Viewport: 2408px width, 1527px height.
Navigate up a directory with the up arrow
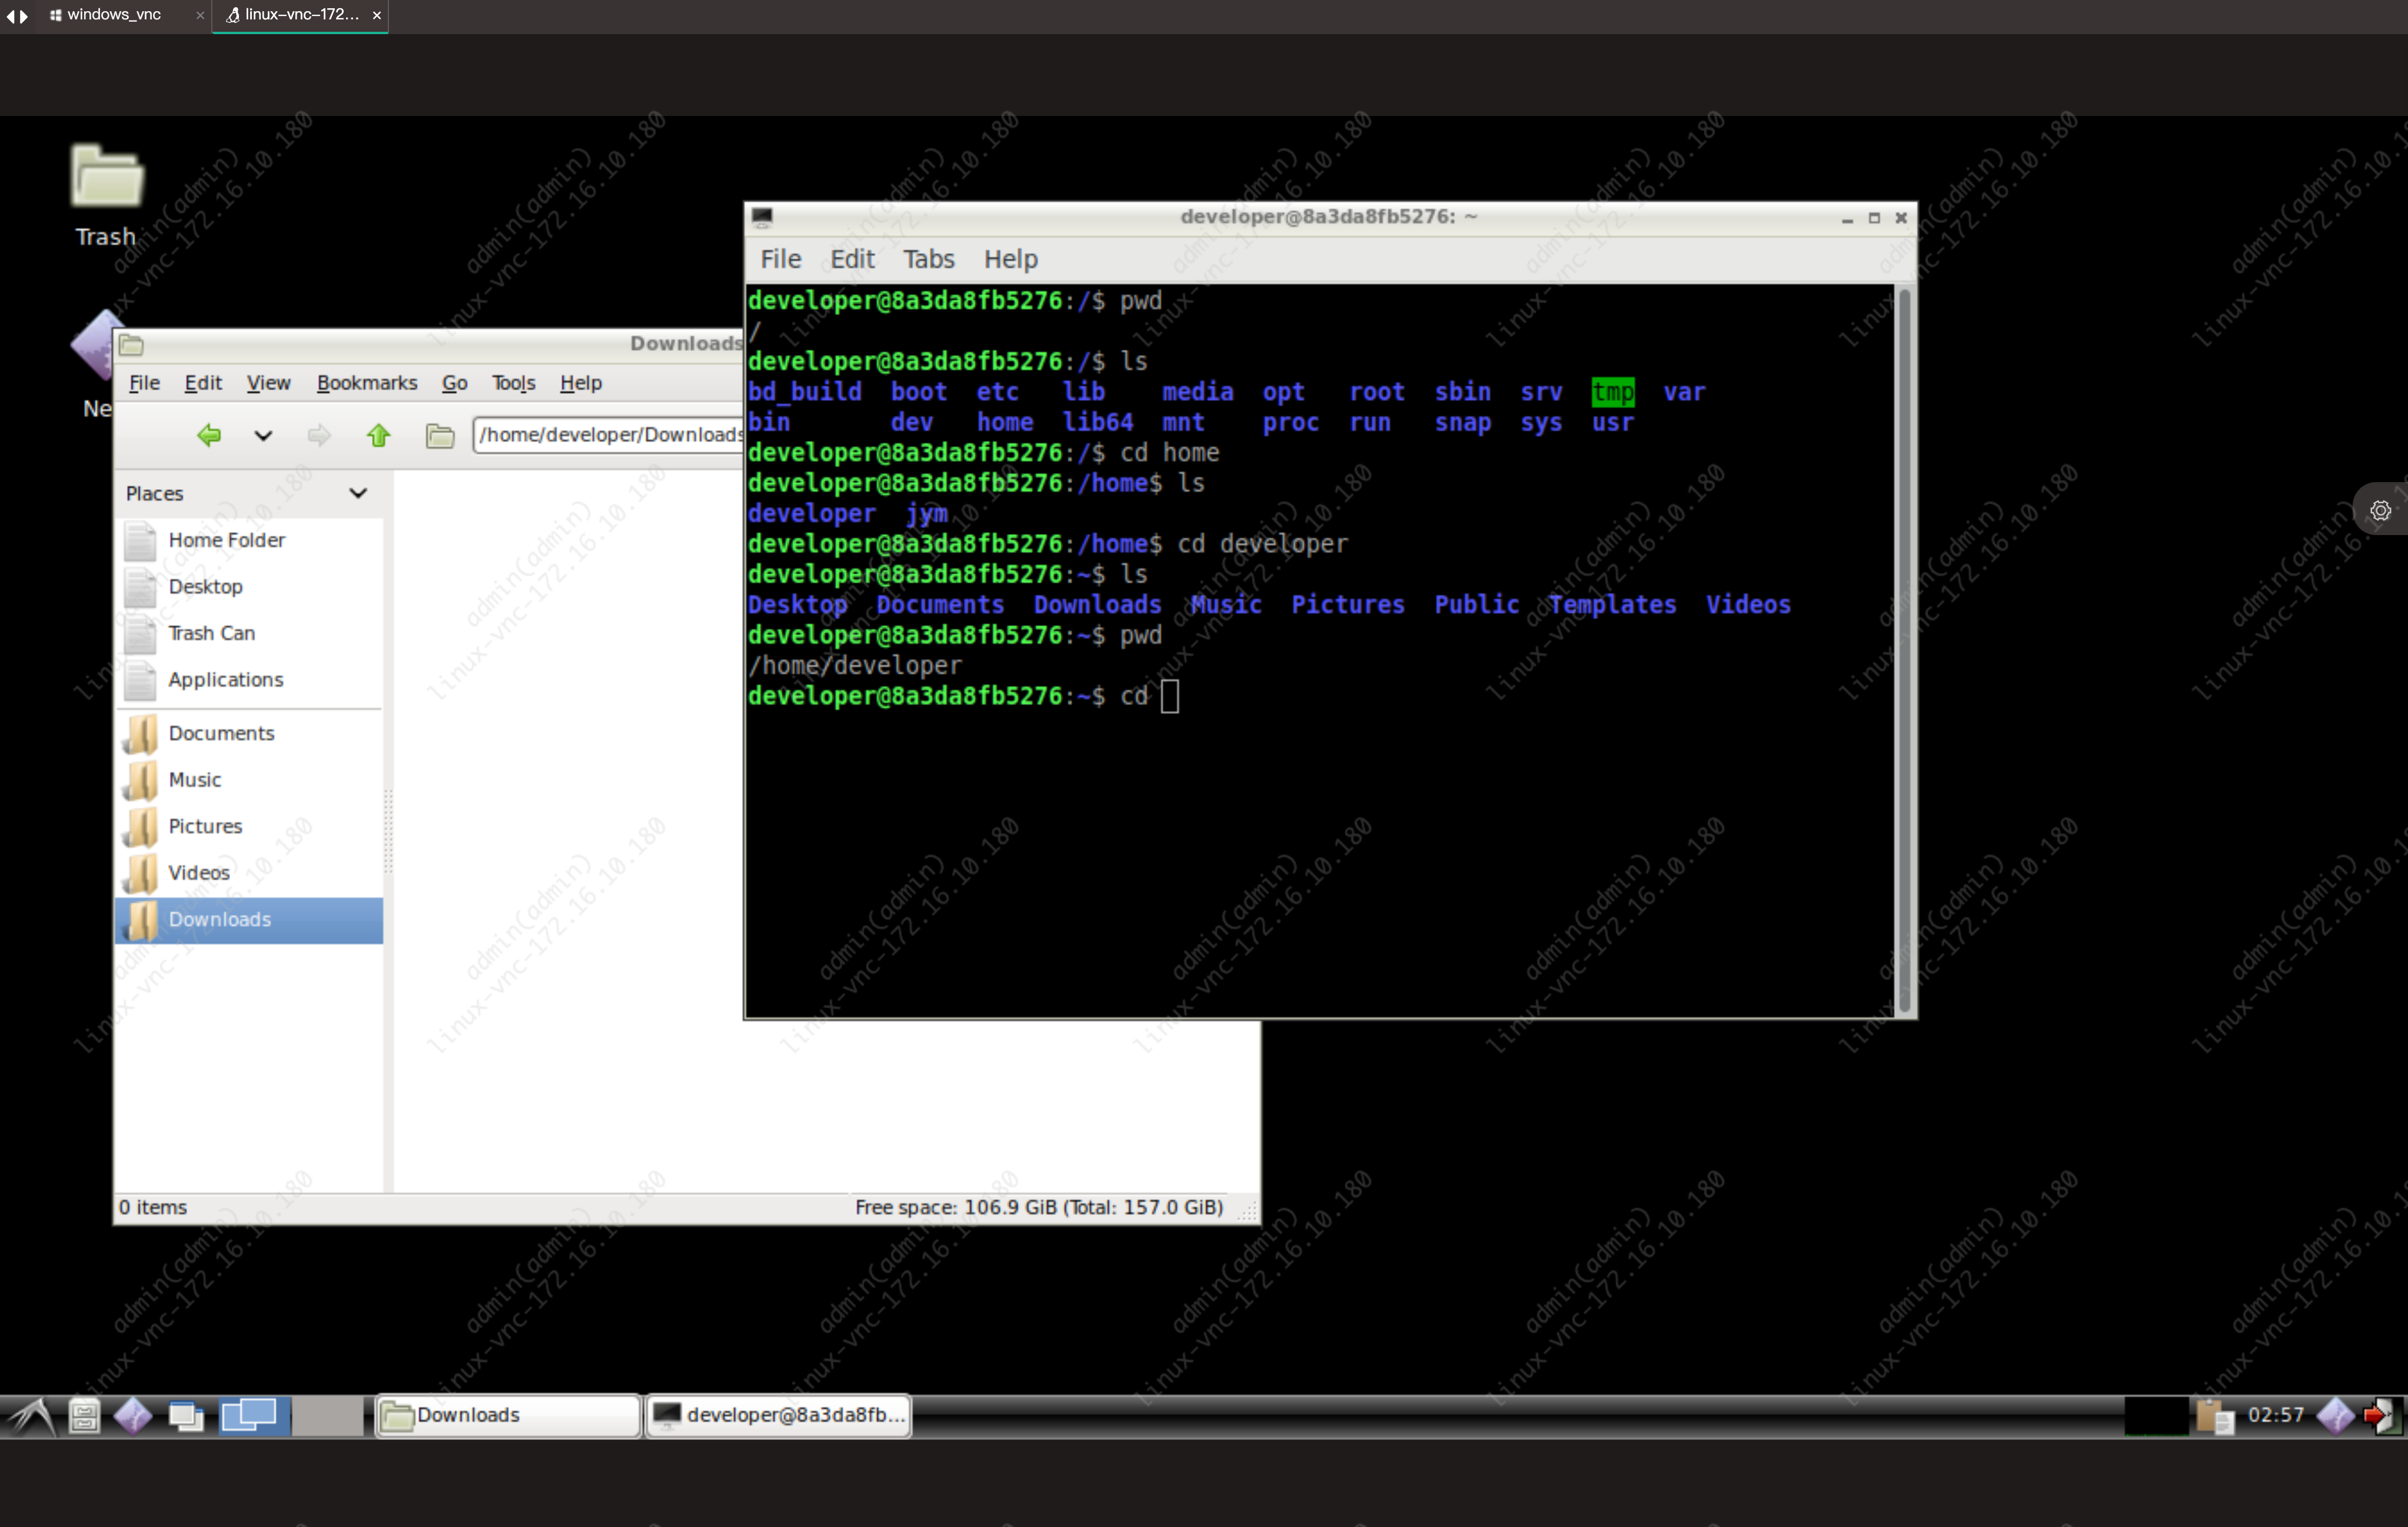coord(378,435)
